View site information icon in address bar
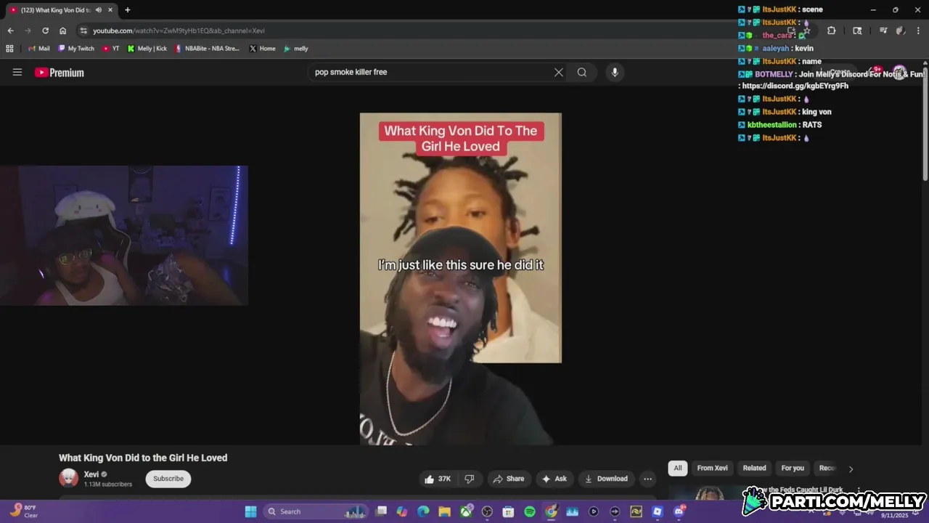The width and height of the screenshot is (929, 523). (84, 31)
